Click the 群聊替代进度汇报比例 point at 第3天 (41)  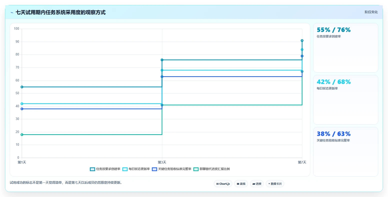click(x=162, y=105)
